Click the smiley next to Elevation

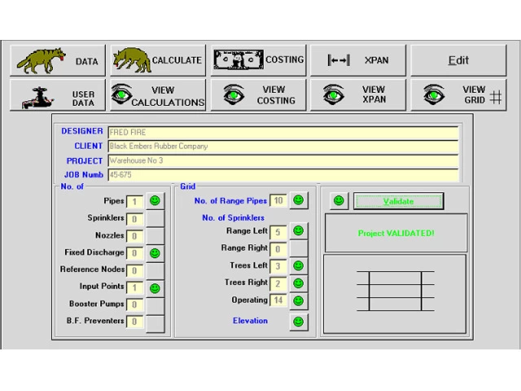pyautogui.click(x=299, y=322)
